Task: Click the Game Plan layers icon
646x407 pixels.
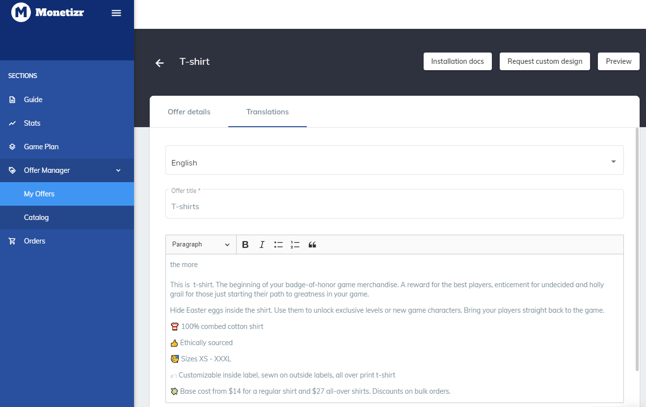Action: tap(12, 147)
